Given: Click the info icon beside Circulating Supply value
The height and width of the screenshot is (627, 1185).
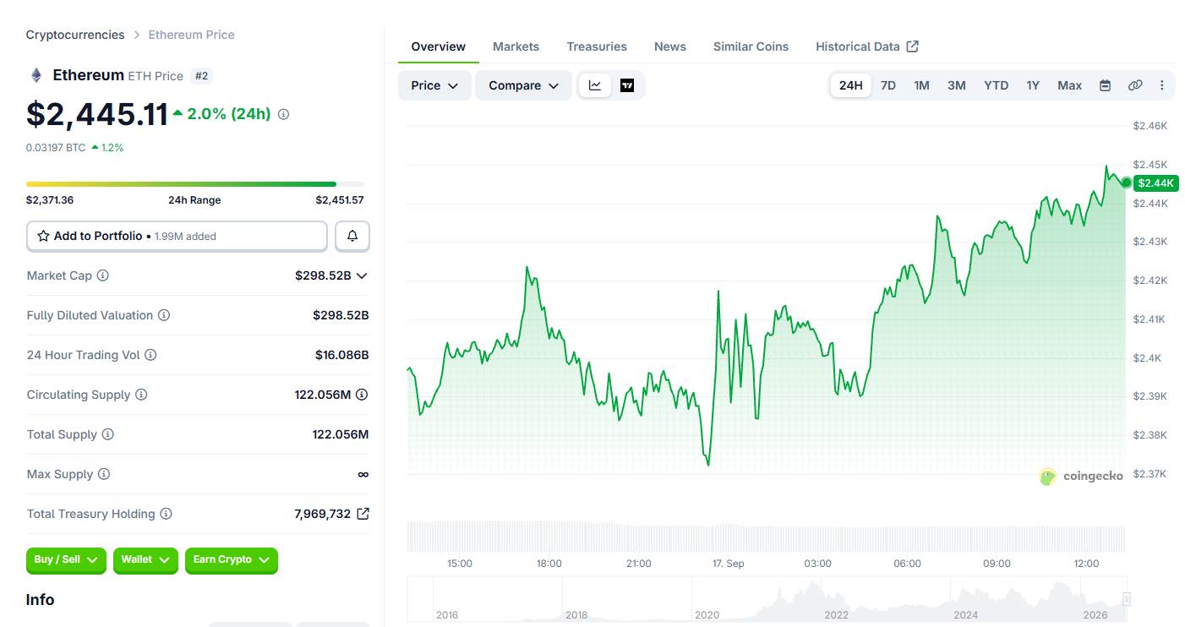Looking at the screenshot, I should click(x=362, y=395).
